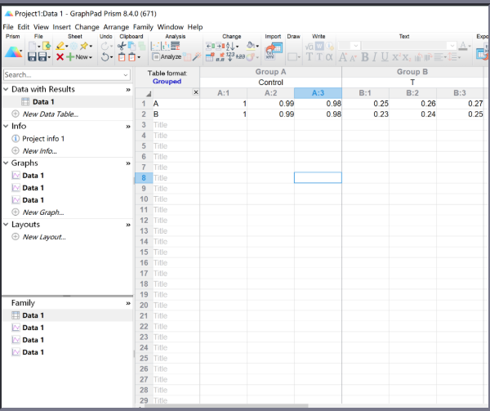Screen dimensions: 490x411
Task: Click the Save file icon
Action: 33,57
